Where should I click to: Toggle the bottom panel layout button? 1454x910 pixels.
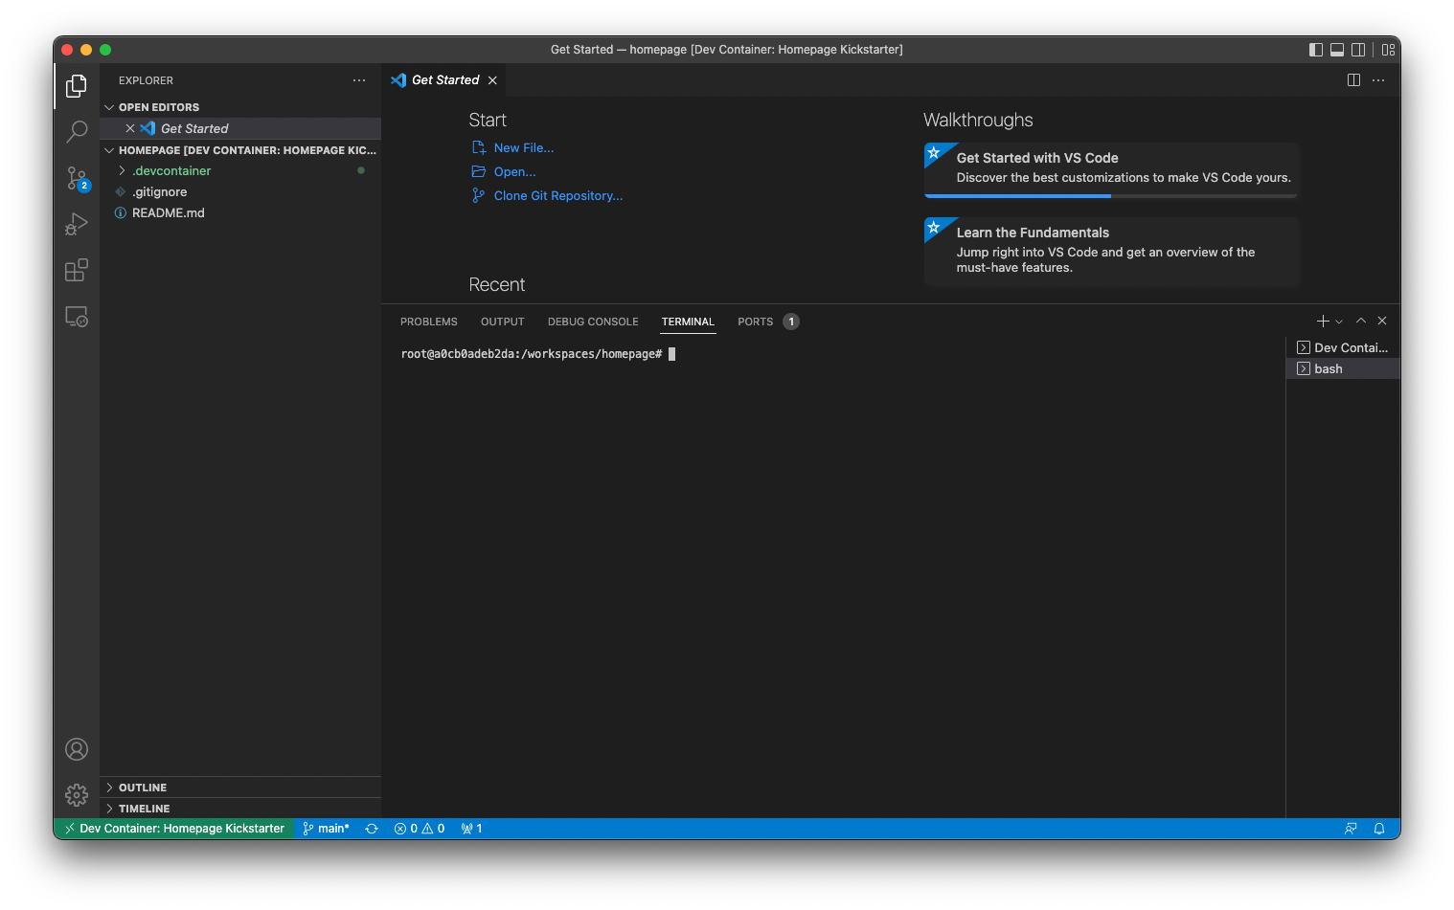(x=1337, y=50)
